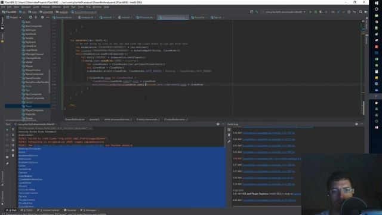This screenshot has width=382, height=215.
Task: Open Event Log gear settings
Action: click(x=356, y=124)
